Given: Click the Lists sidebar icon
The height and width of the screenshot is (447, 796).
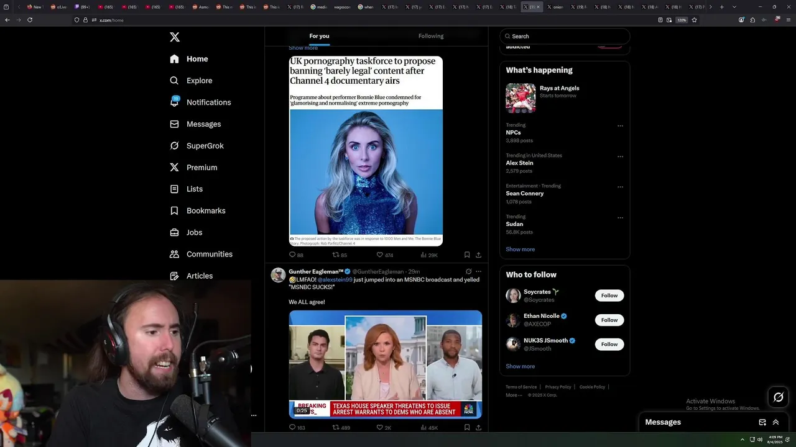Looking at the screenshot, I should click(x=174, y=189).
